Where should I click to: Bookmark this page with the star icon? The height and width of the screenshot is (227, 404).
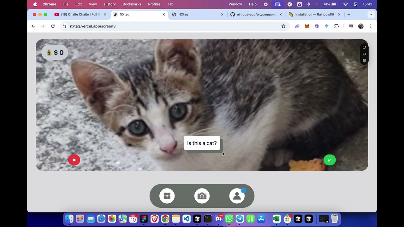pyautogui.click(x=283, y=26)
